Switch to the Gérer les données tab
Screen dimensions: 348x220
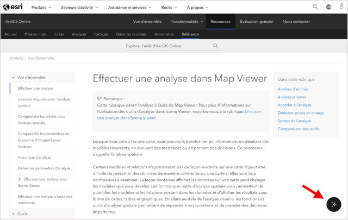tap(132, 34)
